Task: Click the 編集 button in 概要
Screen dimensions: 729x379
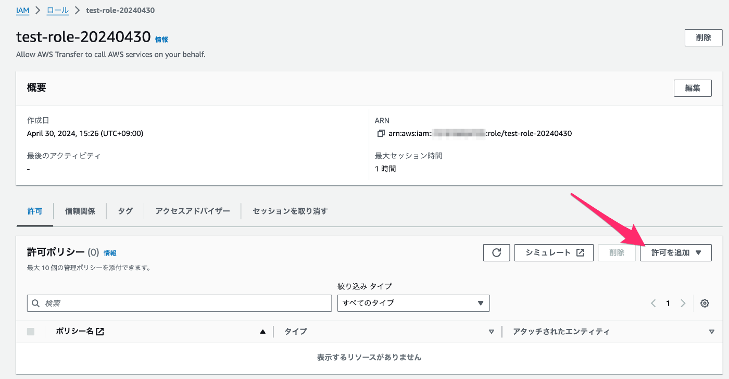Action: [x=693, y=88]
